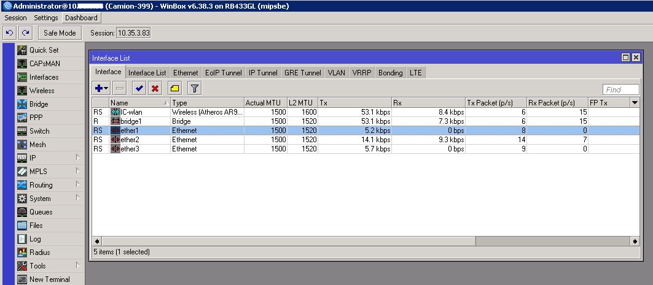This screenshot has height=285, width=653.
Task: Click scrollbar left arrow
Action: pyautogui.click(x=96, y=241)
